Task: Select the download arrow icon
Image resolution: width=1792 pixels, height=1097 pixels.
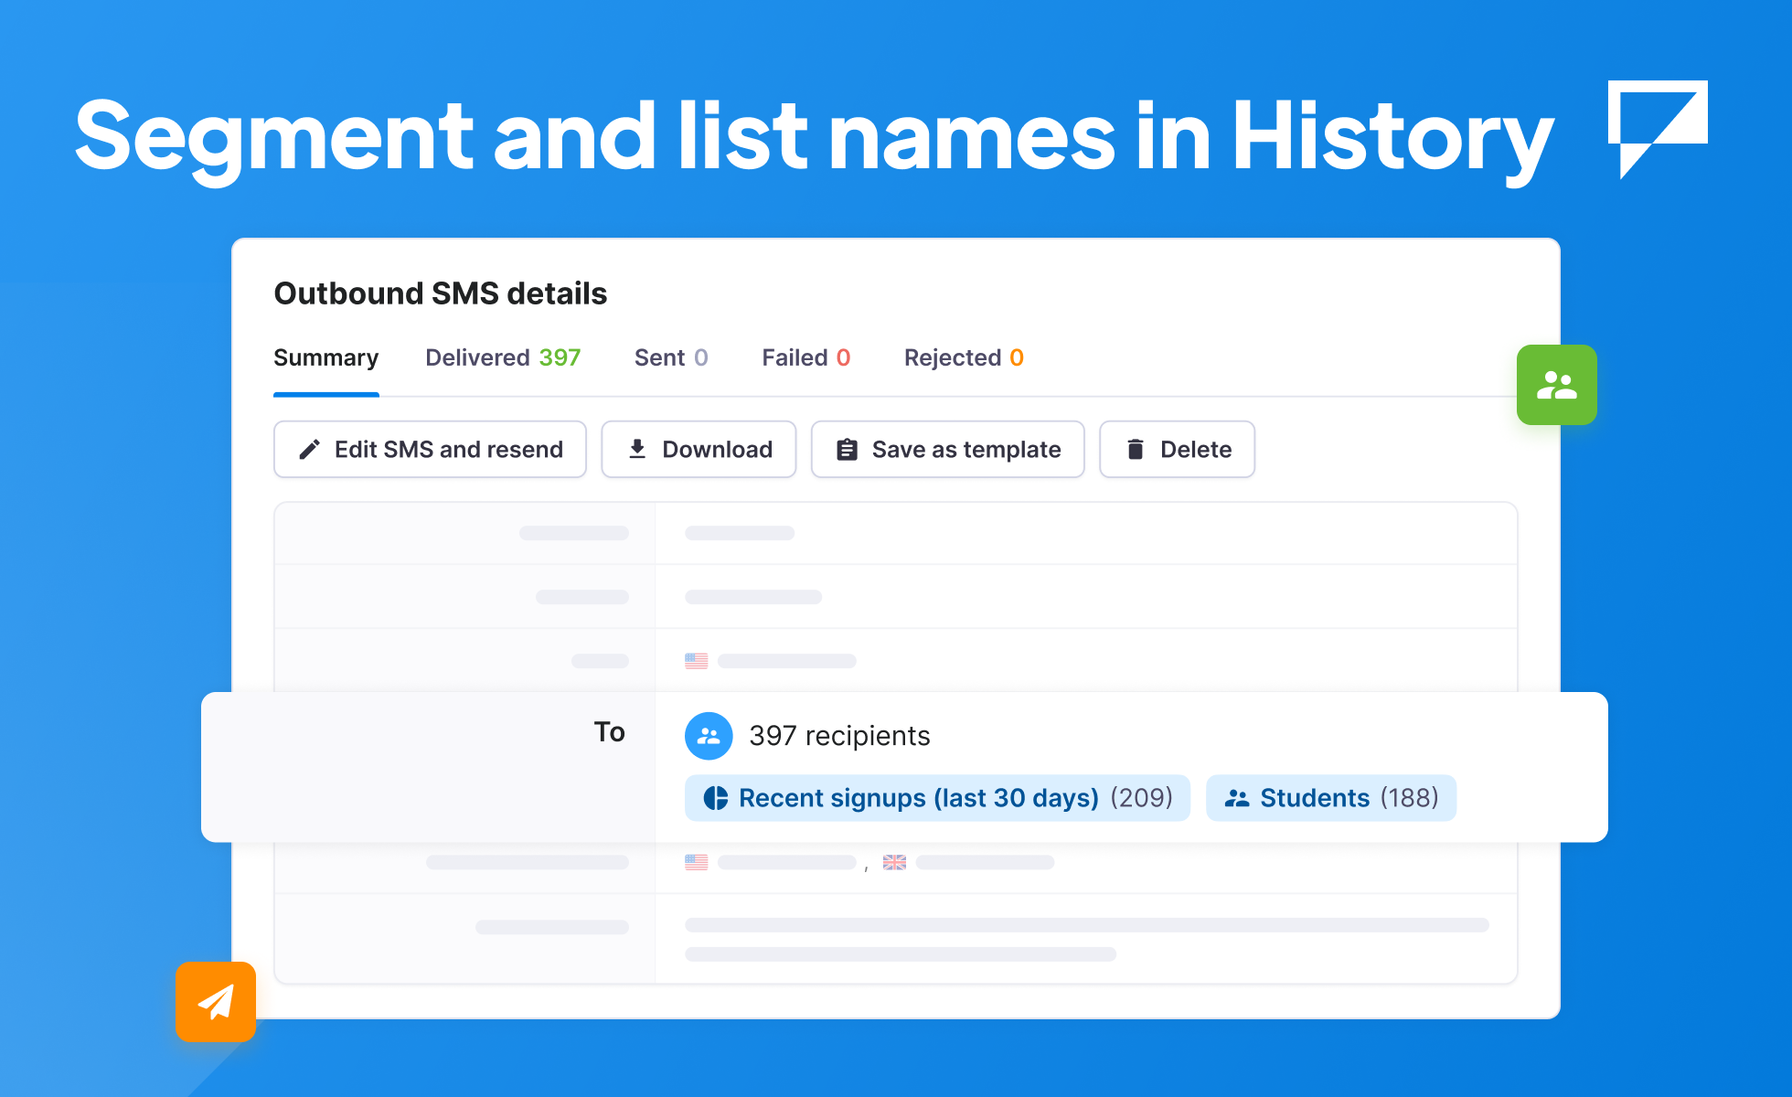Action: 637,449
